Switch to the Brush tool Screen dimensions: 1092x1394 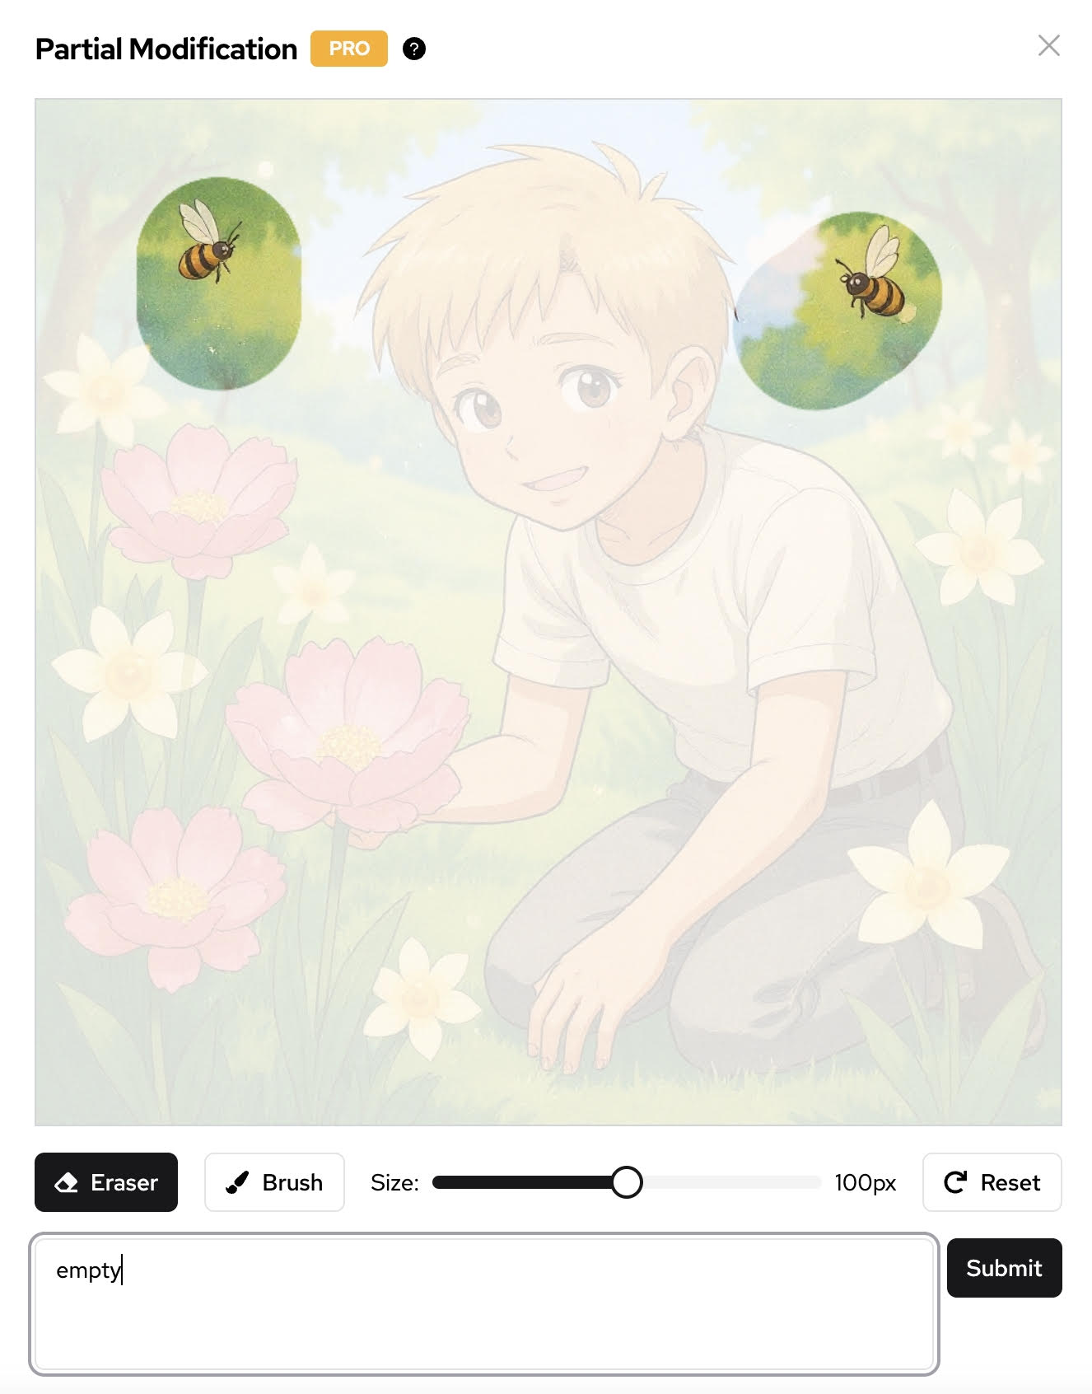(x=274, y=1182)
